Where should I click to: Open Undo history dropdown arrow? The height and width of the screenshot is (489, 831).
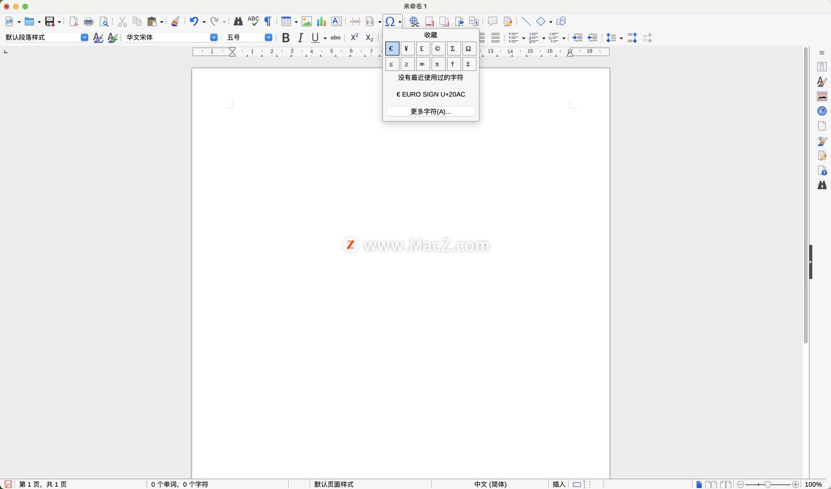pos(203,22)
